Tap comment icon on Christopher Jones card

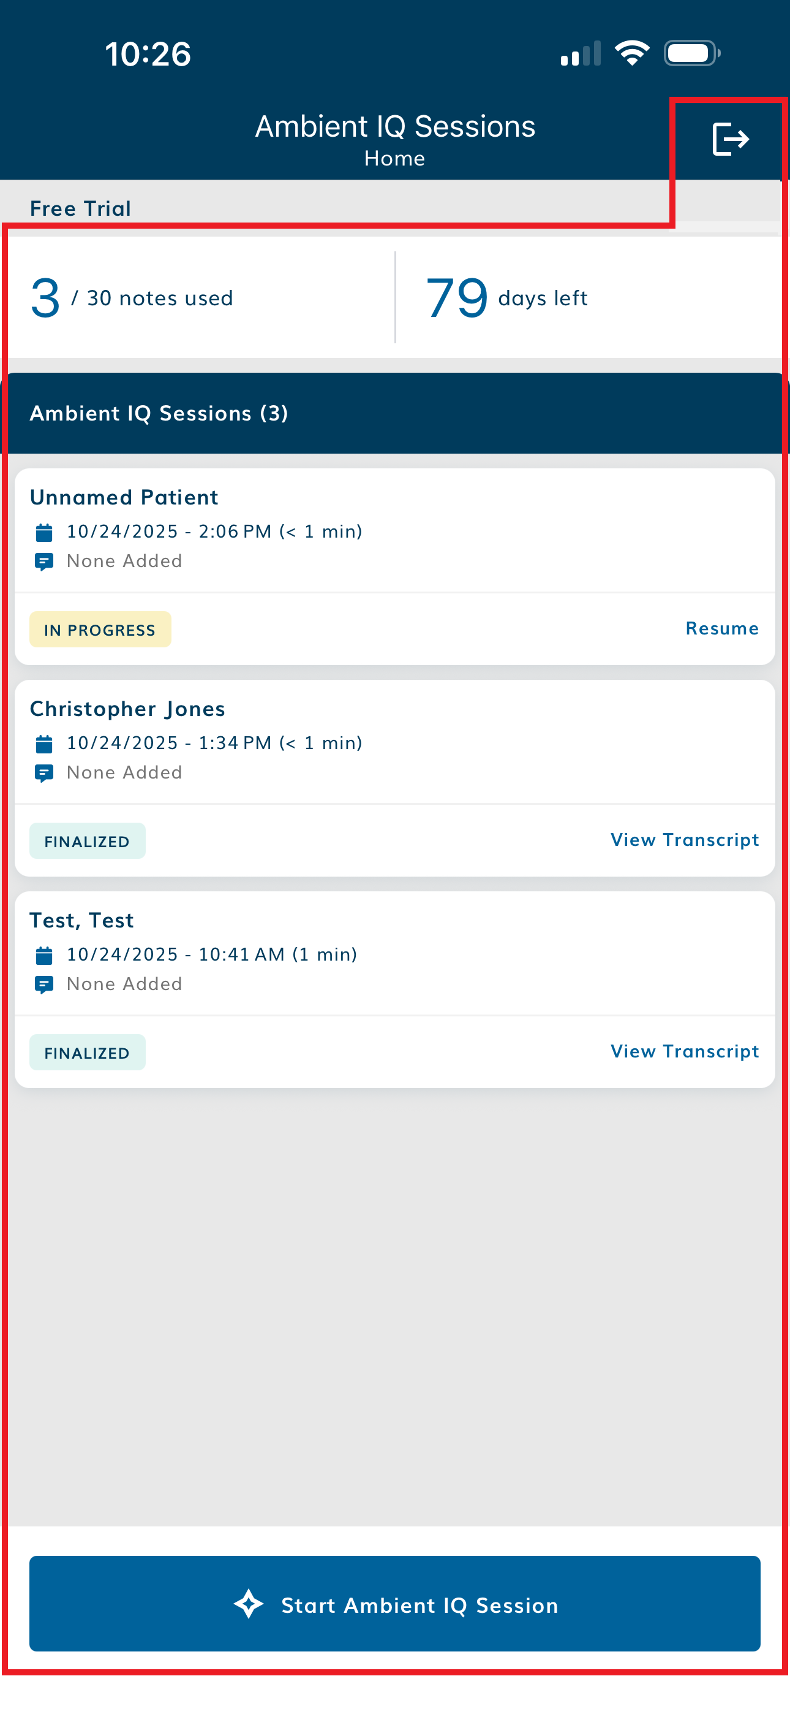pyautogui.click(x=44, y=773)
